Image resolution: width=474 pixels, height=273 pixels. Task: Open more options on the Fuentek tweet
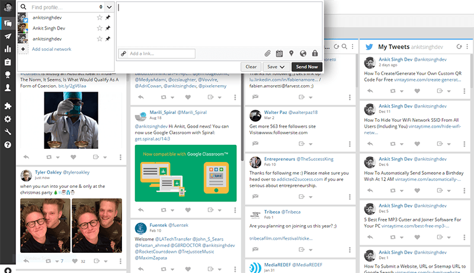235,269
